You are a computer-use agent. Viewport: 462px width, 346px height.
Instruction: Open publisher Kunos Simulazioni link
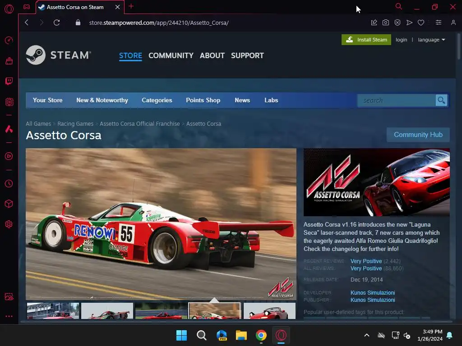[x=373, y=300]
